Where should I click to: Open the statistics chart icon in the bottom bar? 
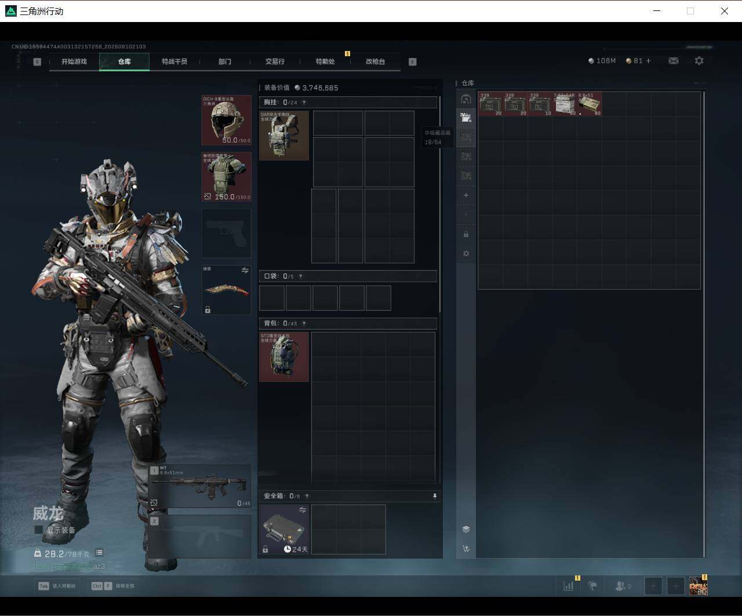click(x=568, y=586)
